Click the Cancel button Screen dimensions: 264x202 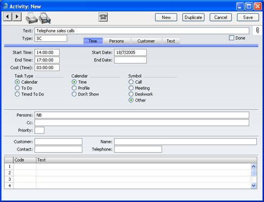[x=221, y=17]
